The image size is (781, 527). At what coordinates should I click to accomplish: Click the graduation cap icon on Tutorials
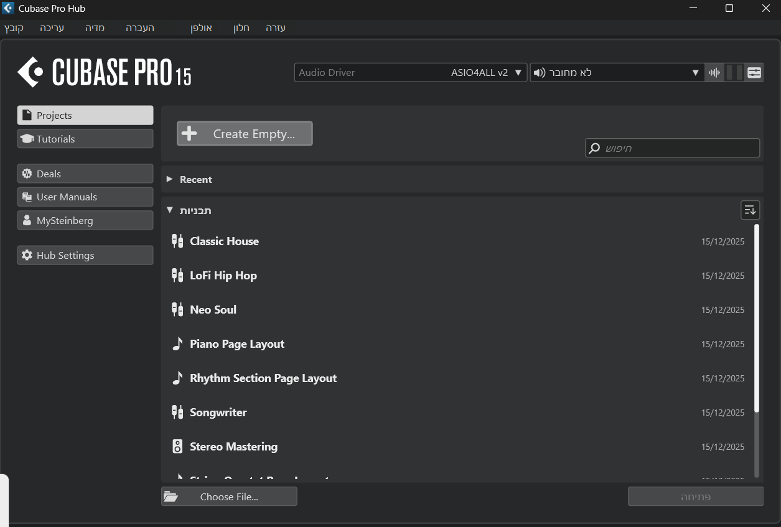27,139
